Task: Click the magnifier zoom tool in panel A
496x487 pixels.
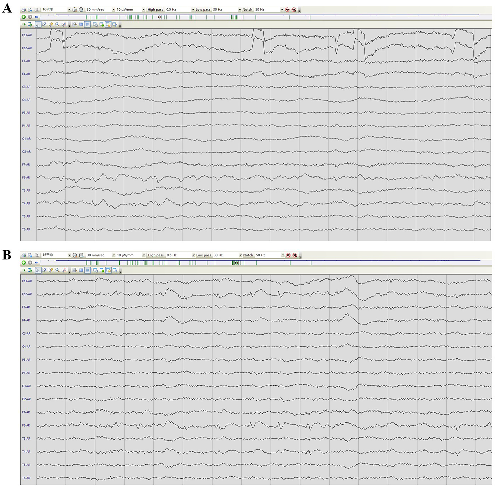Action: (x=57, y=25)
